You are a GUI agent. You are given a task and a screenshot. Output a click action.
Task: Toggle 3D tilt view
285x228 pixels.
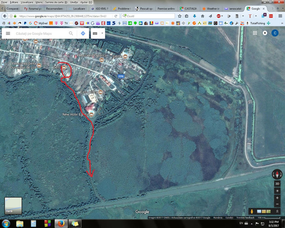click(x=277, y=183)
